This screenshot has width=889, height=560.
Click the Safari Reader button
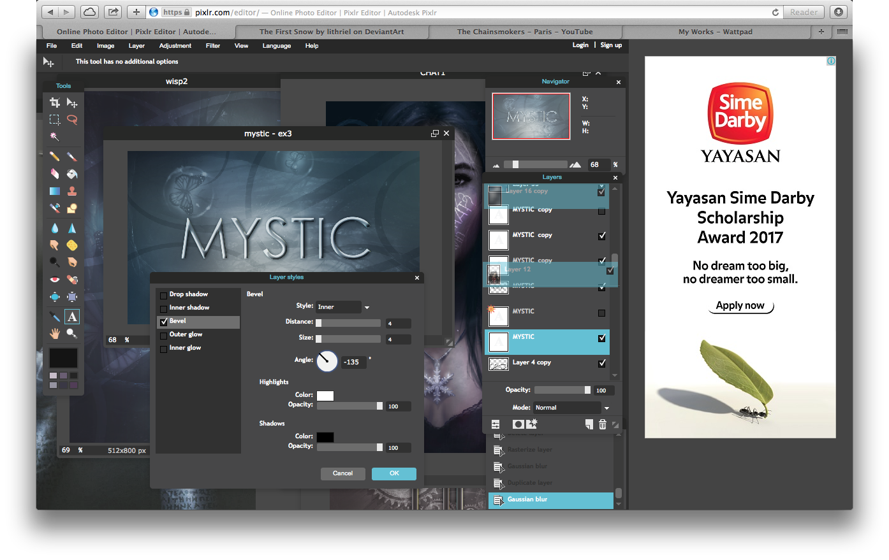click(x=804, y=12)
